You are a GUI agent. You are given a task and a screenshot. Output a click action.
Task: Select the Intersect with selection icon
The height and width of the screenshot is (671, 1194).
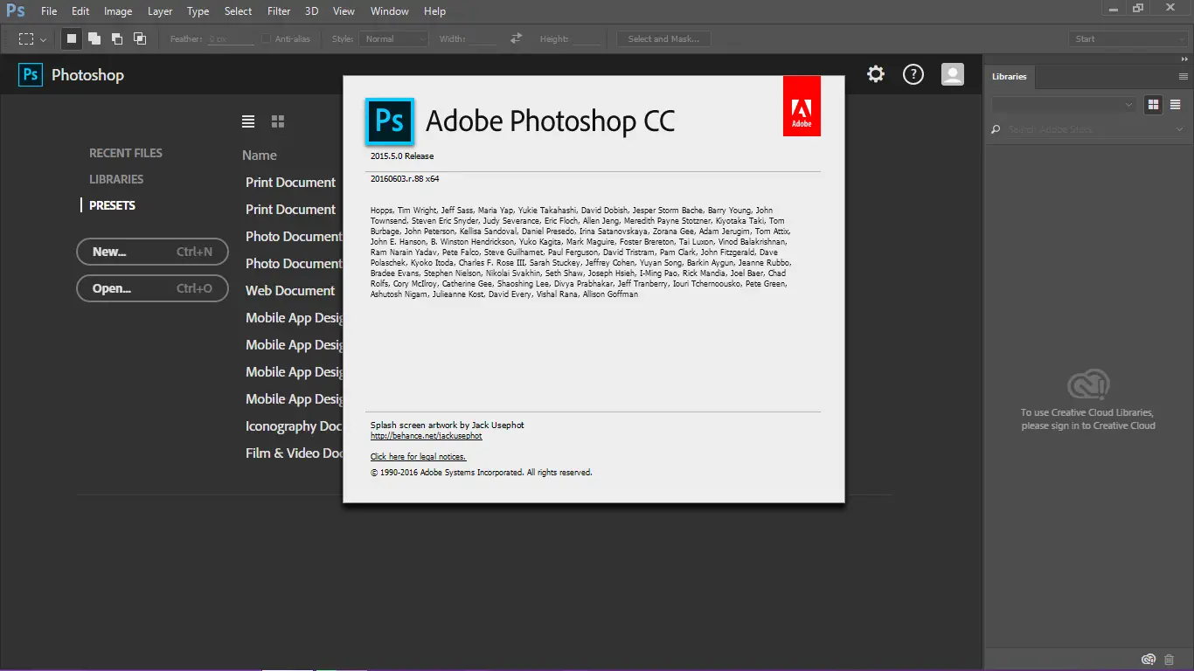(x=140, y=38)
